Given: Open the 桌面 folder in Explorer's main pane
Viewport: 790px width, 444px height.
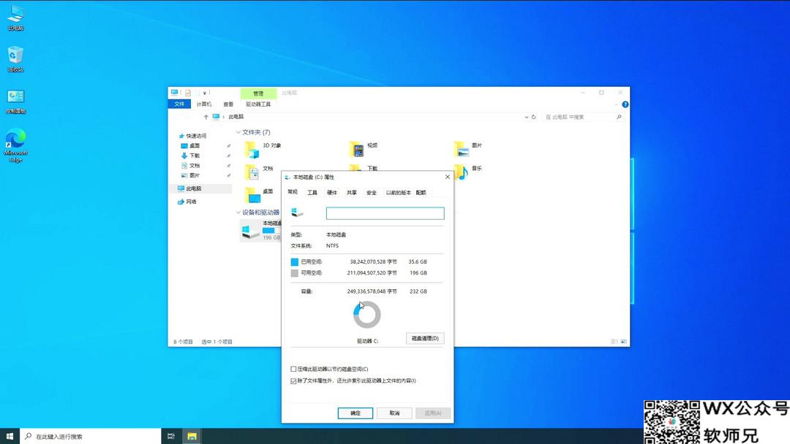Looking at the screenshot, I should click(252, 194).
